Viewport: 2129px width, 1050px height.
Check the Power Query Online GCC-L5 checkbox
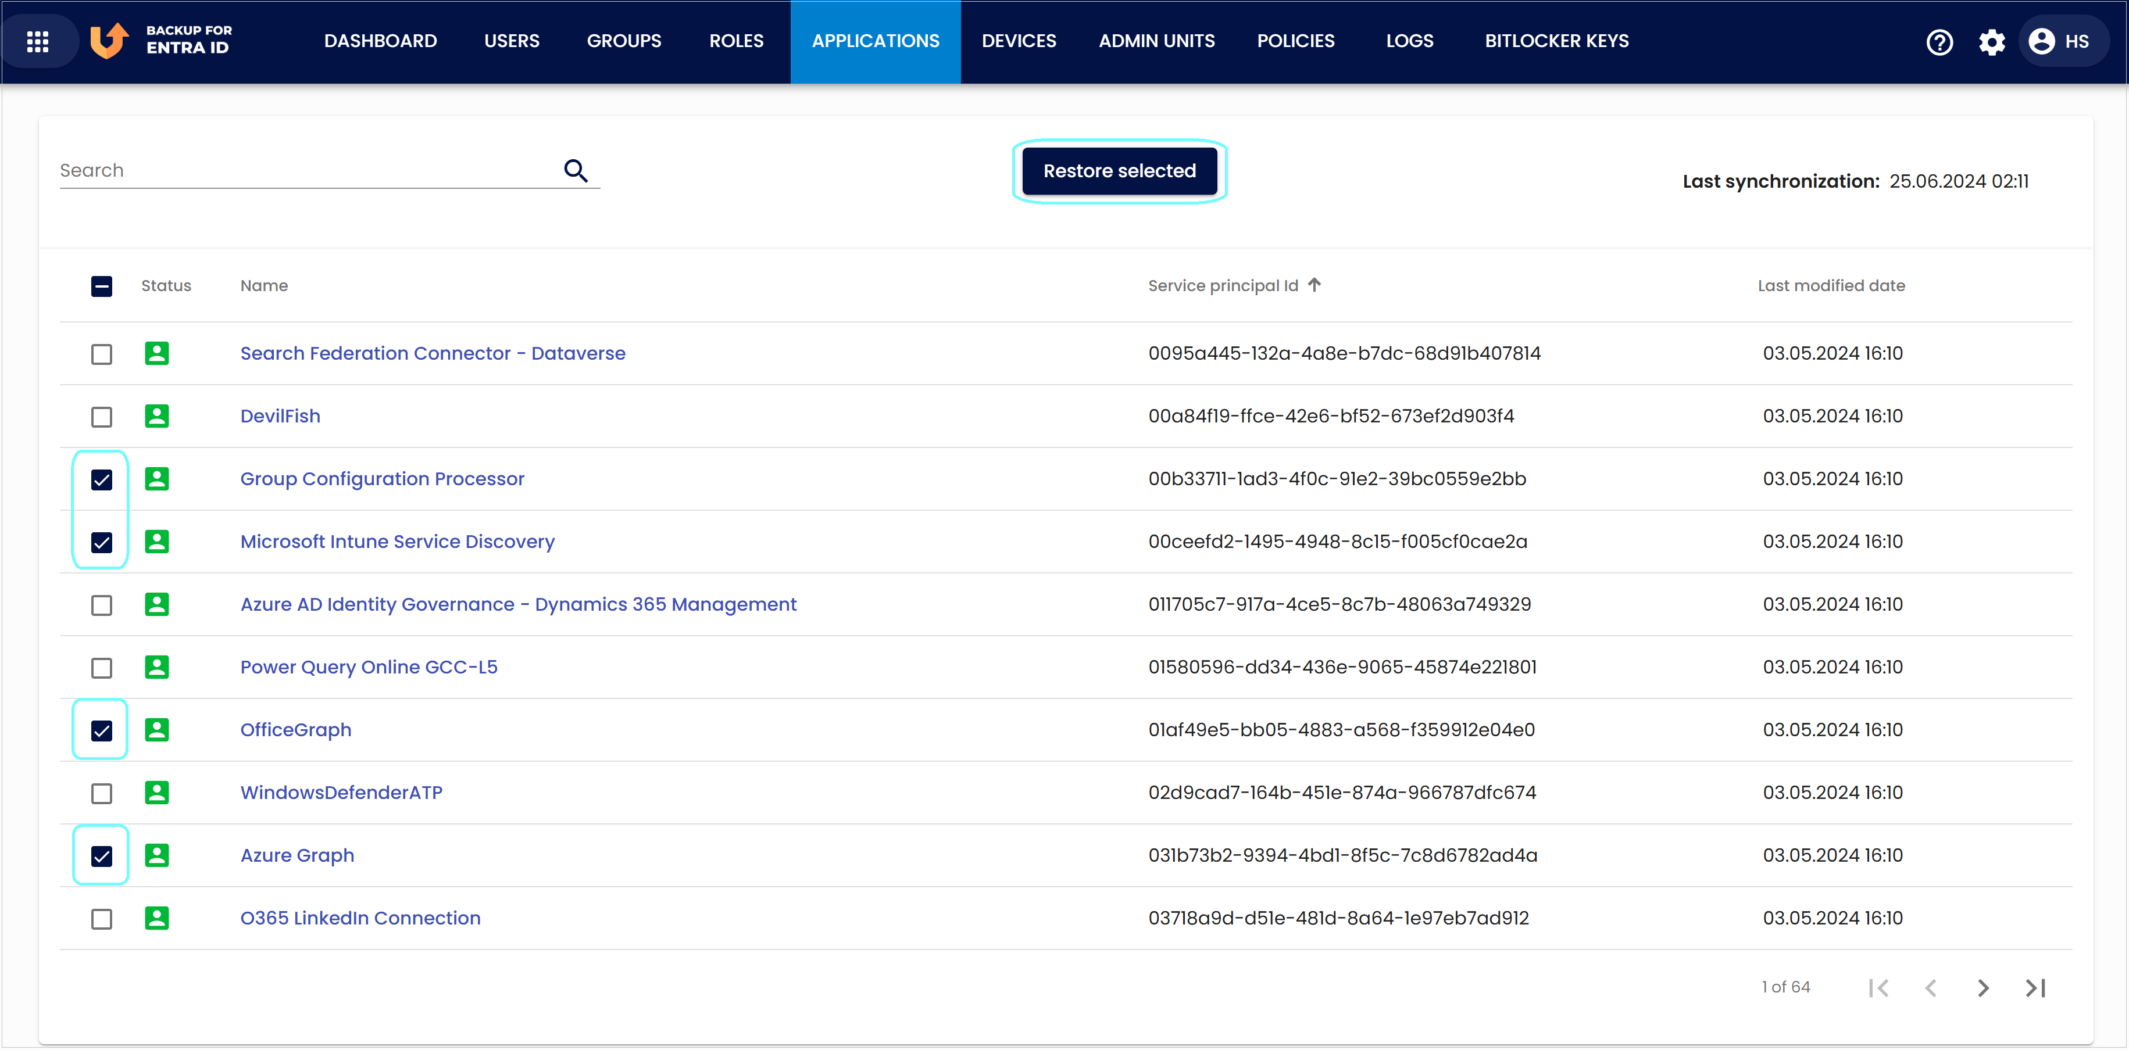(102, 668)
